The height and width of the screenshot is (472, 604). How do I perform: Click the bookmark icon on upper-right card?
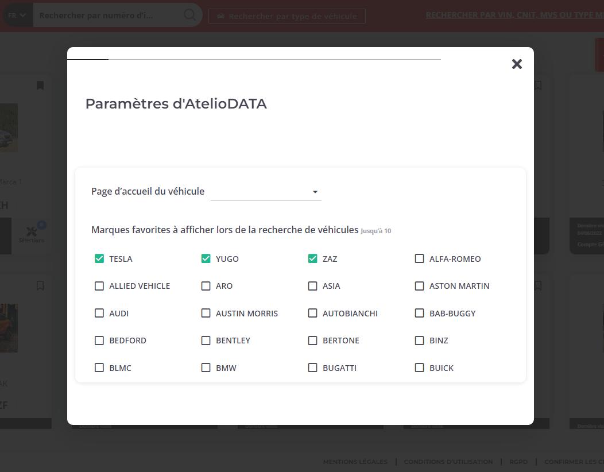click(x=538, y=86)
